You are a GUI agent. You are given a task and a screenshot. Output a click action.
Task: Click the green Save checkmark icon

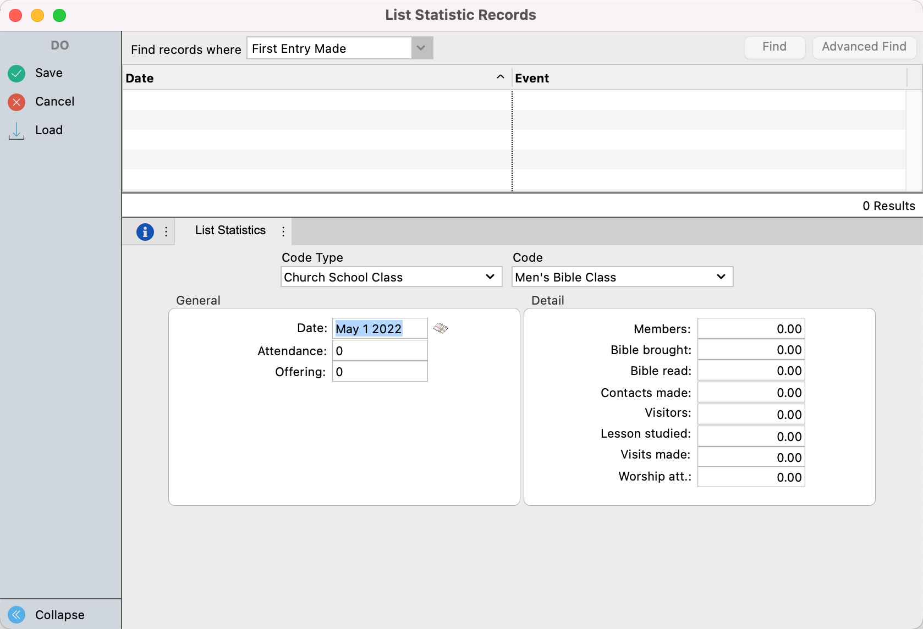coord(17,73)
